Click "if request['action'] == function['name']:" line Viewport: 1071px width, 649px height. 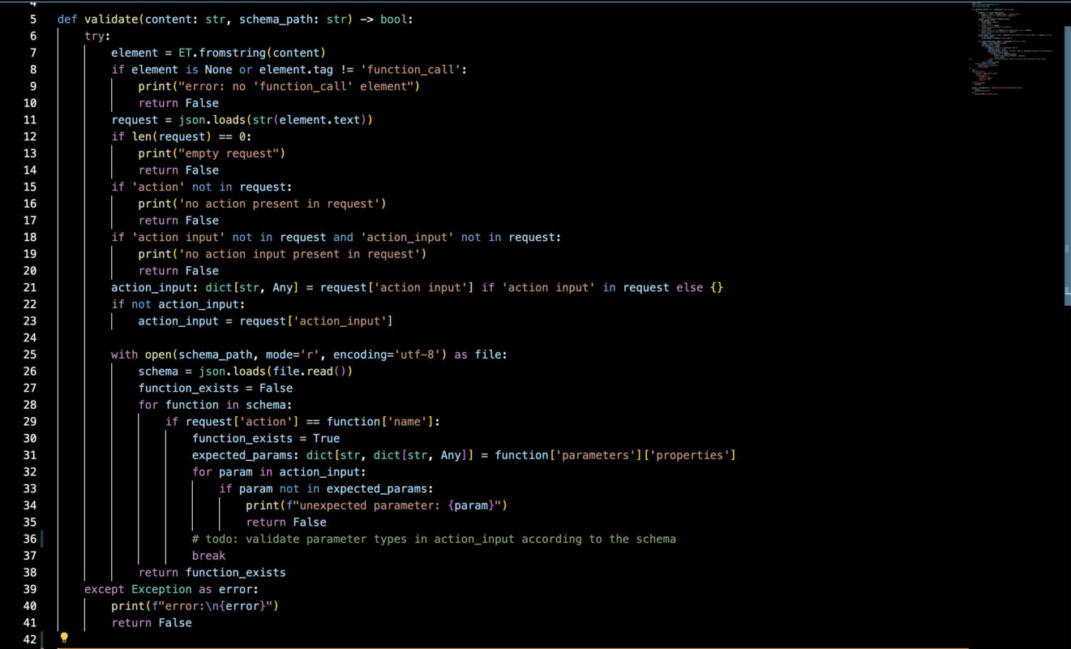click(302, 422)
